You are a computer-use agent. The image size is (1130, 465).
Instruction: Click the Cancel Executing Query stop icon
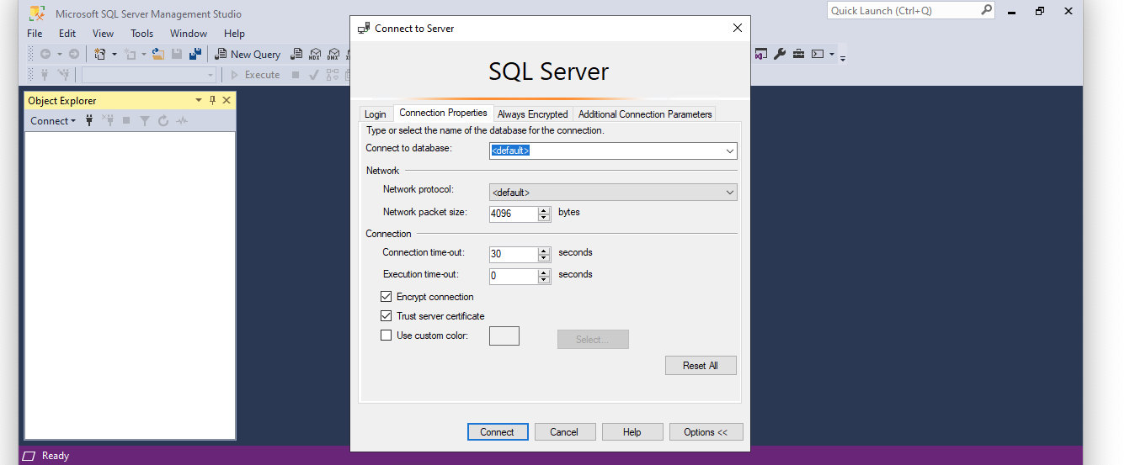click(296, 75)
